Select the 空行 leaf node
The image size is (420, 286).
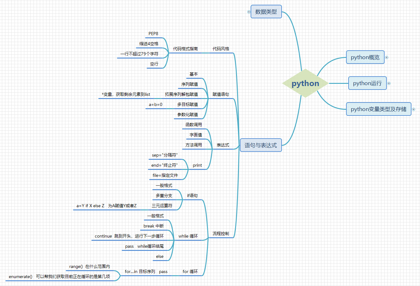point(154,64)
